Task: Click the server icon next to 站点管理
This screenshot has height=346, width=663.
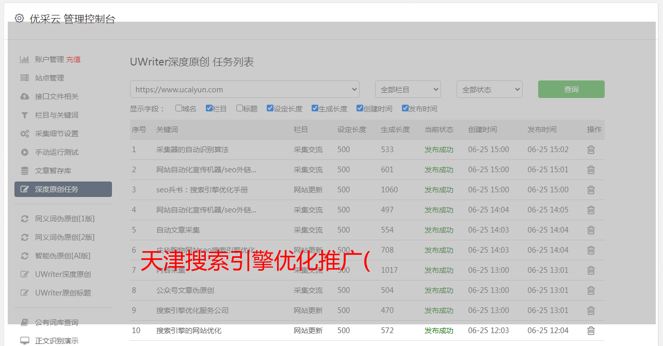Action: pyautogui.click(x=24, y=78)
